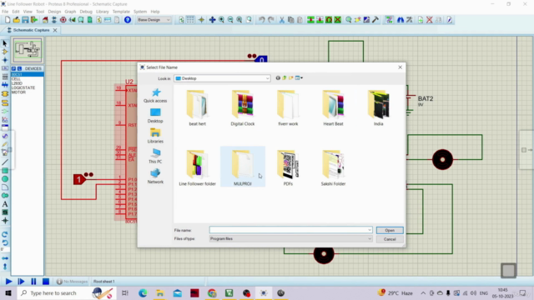Click This PC in the dialog sidebar
Image resolution: width=534 pixels, height=300 pixels.
[155, 156]
